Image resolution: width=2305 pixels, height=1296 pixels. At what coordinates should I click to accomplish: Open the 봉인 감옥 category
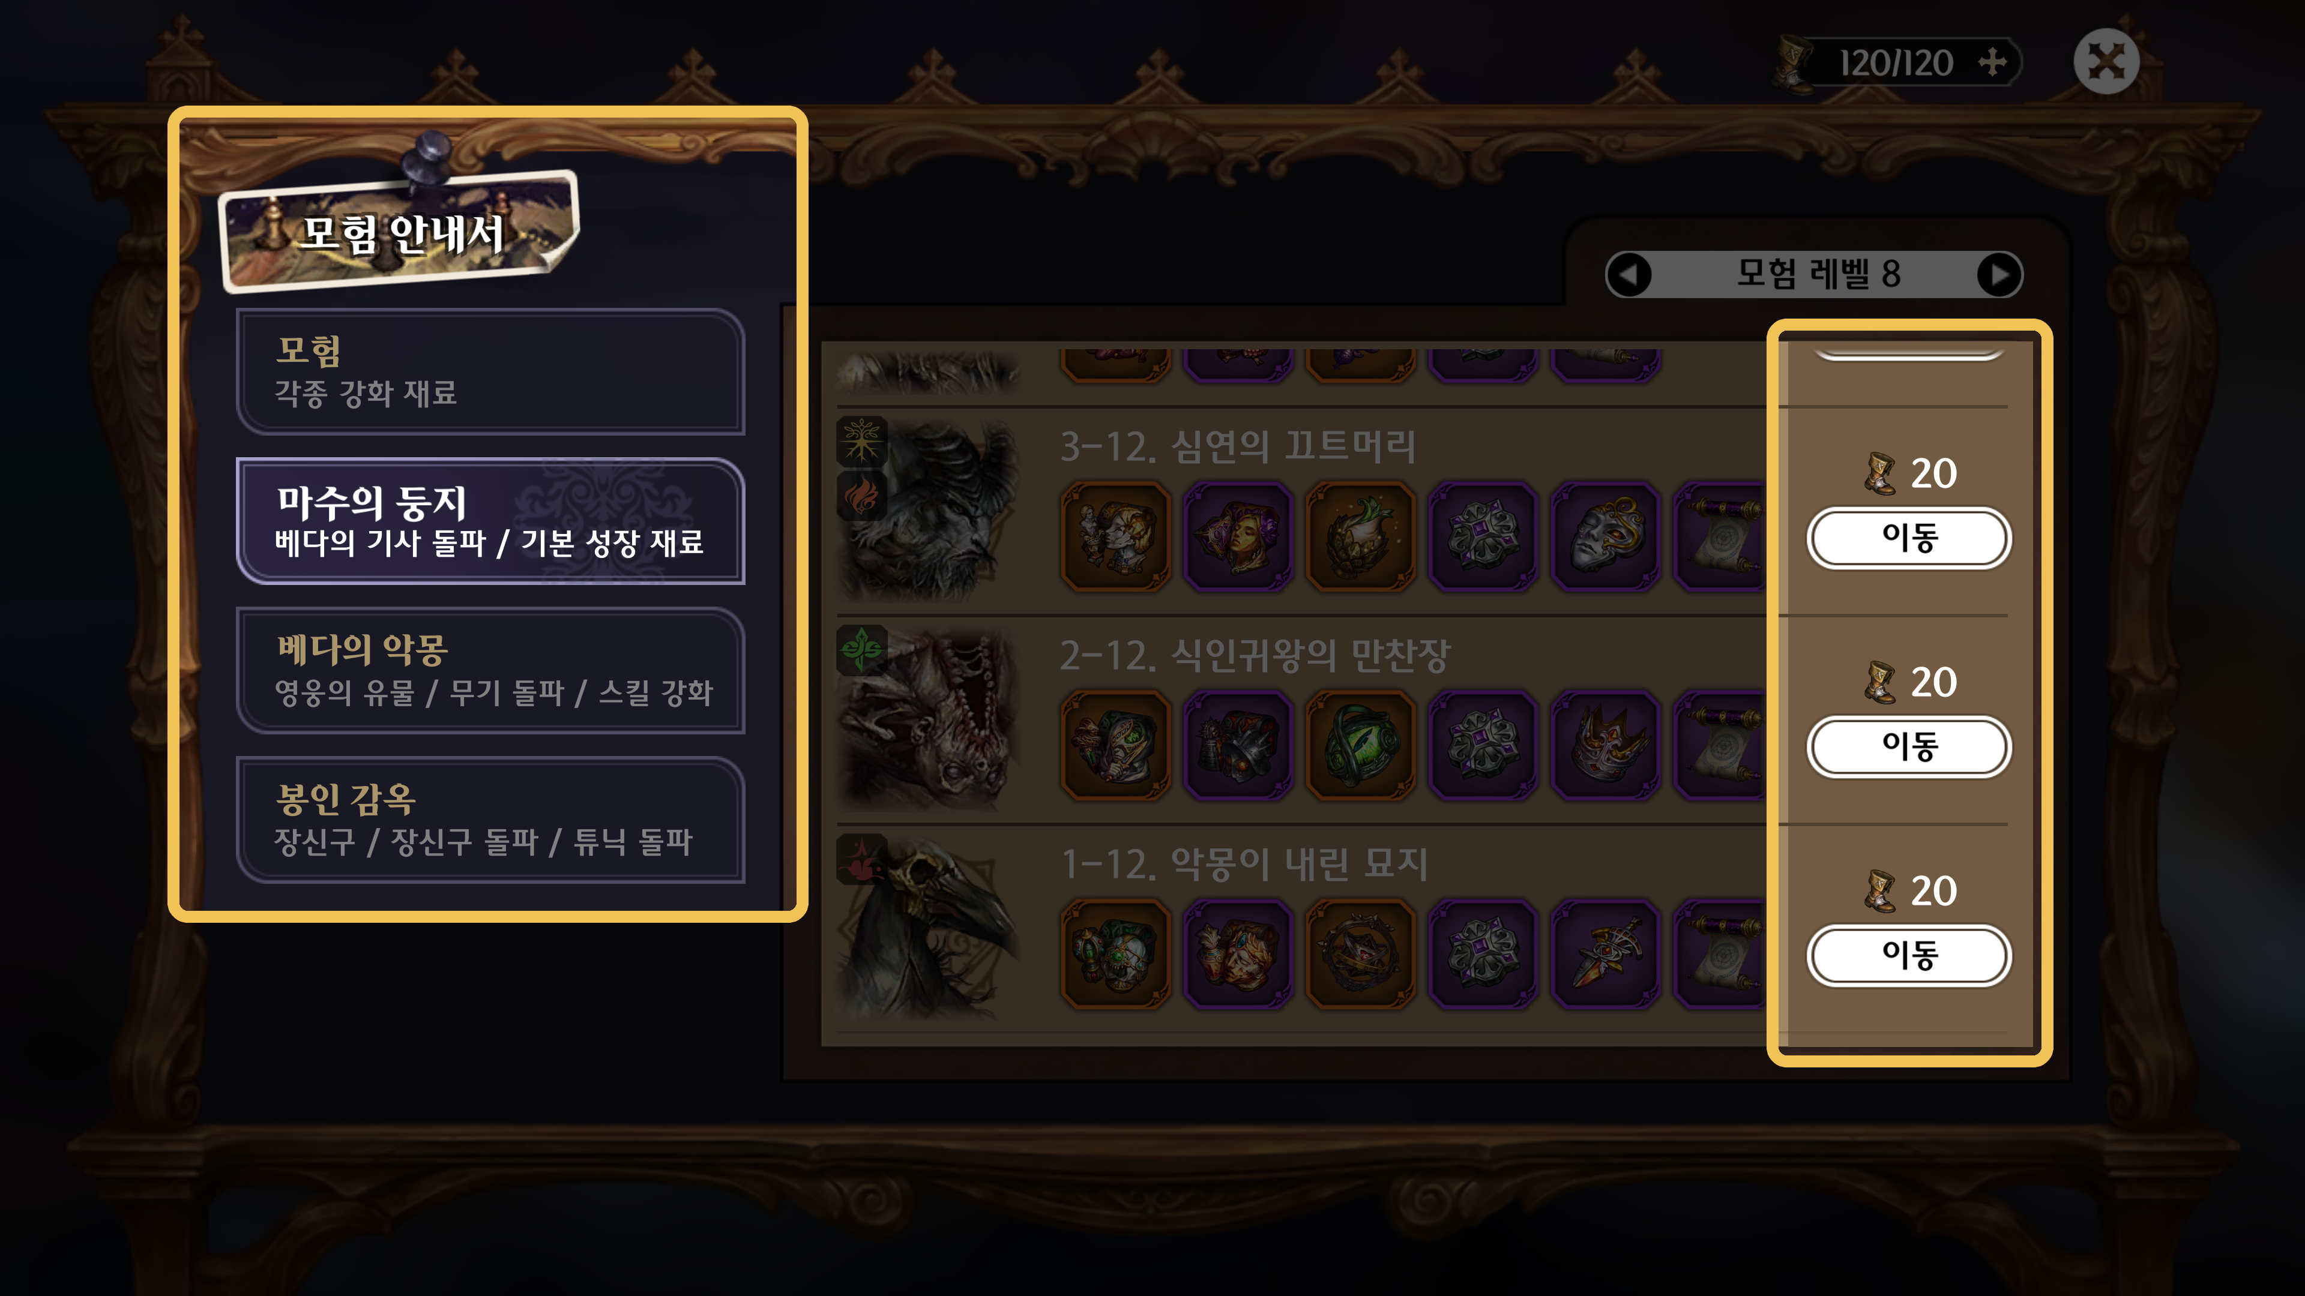coord(490,820)
